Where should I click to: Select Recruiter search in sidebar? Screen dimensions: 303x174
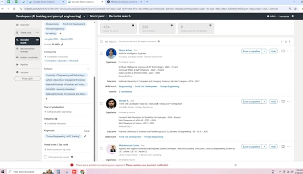[28, 41]
